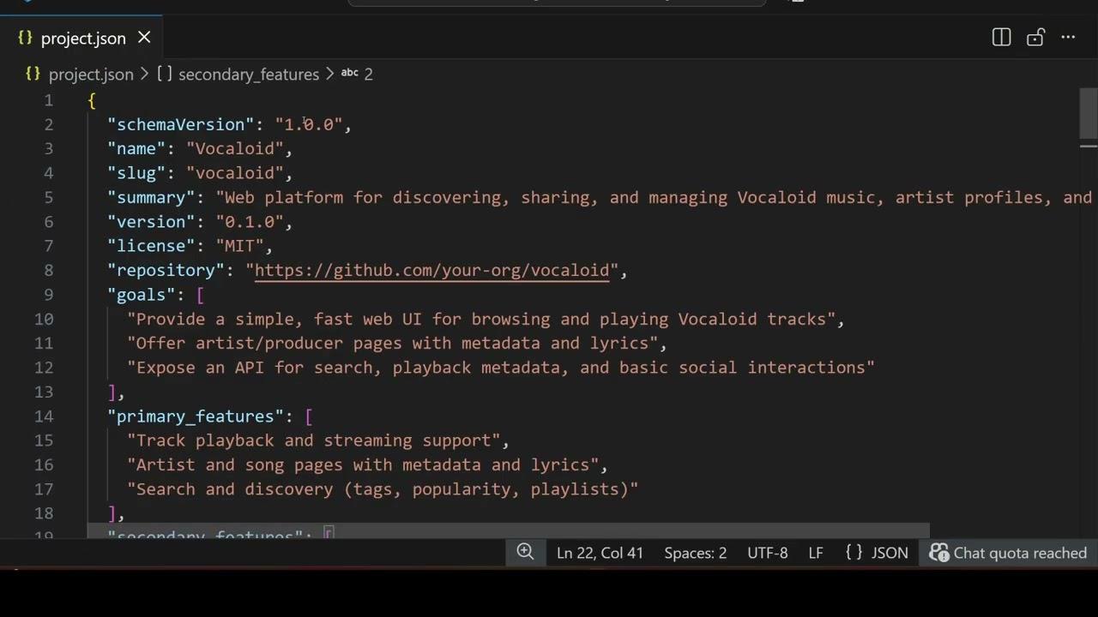The height and width of the screenshot is (617, 1098).
Task: Open the zoom magnifier in status bar
Action: (x=525, y=553)
